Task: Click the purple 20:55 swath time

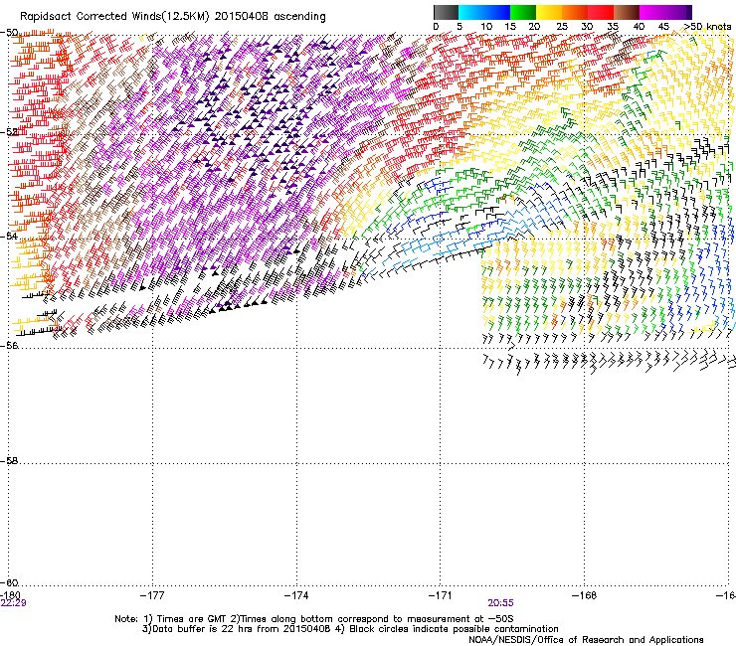Action: click(500, 603)
